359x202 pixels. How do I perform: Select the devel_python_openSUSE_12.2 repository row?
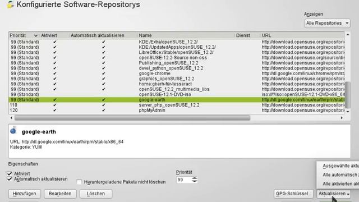click(177, 68)
